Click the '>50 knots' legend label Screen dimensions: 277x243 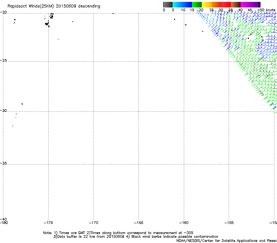point(266,10)
